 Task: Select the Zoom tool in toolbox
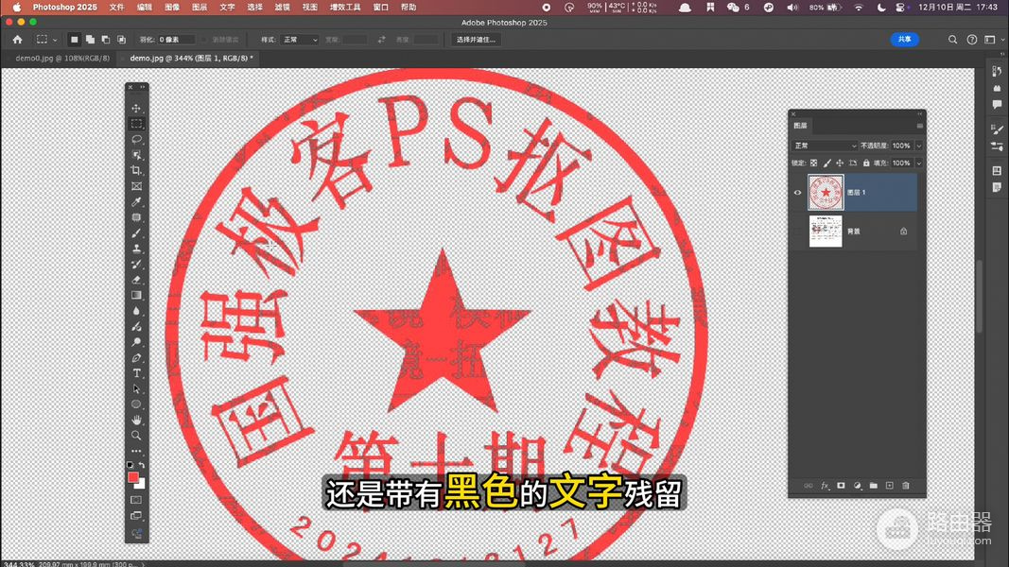(x=136, y=436)
